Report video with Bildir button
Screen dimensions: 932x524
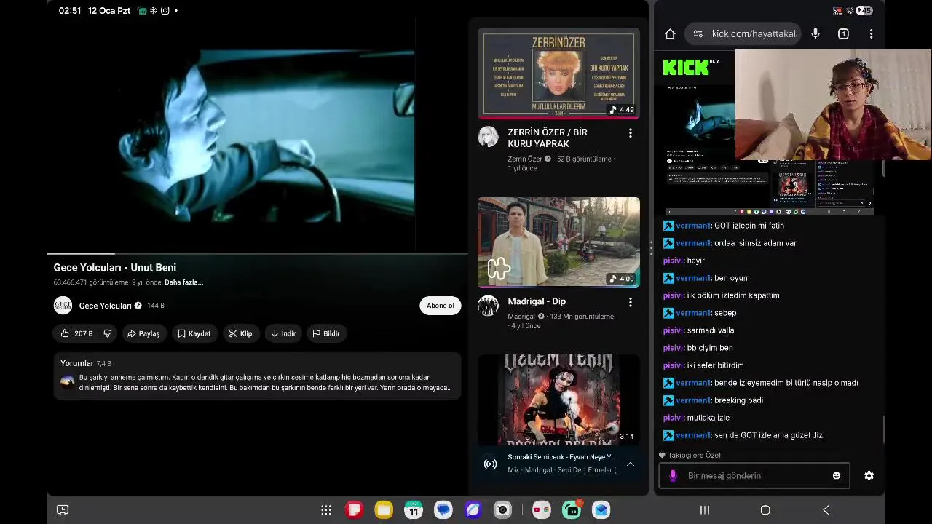click(x=326, y=333)
